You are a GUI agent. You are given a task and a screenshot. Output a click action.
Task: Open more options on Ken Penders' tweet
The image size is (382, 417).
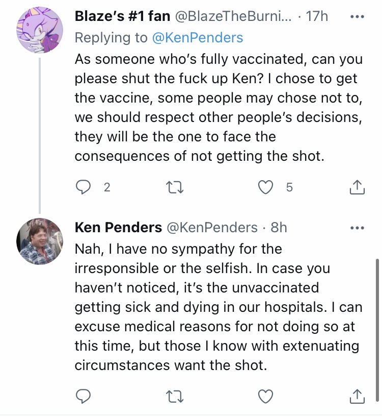click(357, 228)
